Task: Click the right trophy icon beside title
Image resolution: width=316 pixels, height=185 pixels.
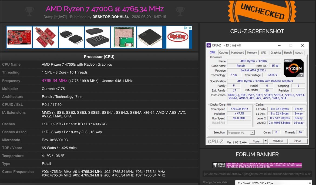Action: point(180,12)
